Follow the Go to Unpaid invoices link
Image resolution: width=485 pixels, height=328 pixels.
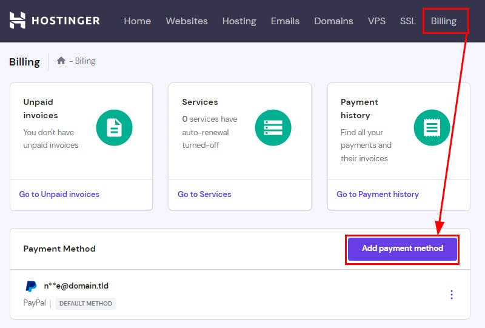pyautogui.click(x=59, y=194)
